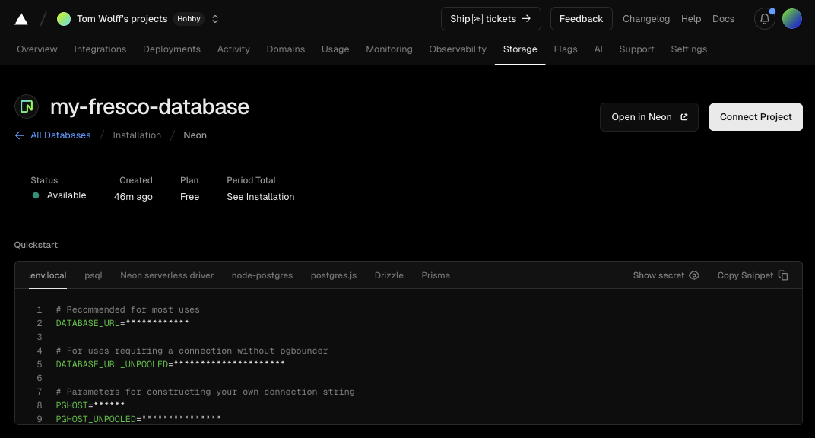Click the back arrow to All Databases
The height and width of the screenshot is (438, 815).
click(x=20, y=135)
